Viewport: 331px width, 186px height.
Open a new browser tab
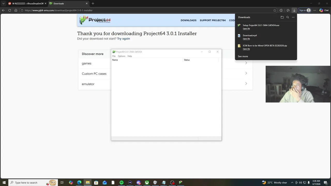click(93, 4)
